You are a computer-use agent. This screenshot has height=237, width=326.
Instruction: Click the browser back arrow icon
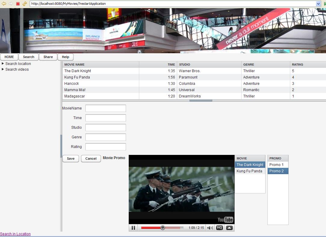(4, 4)
